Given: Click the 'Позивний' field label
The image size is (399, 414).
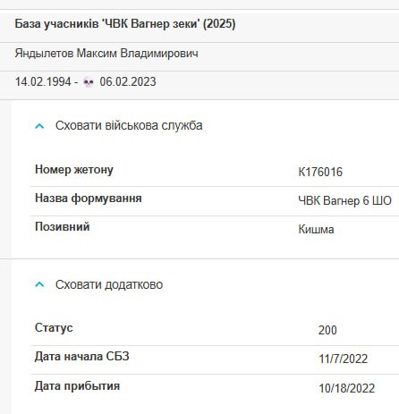Looking at the screenshot, I should click(x=63, y=227).
